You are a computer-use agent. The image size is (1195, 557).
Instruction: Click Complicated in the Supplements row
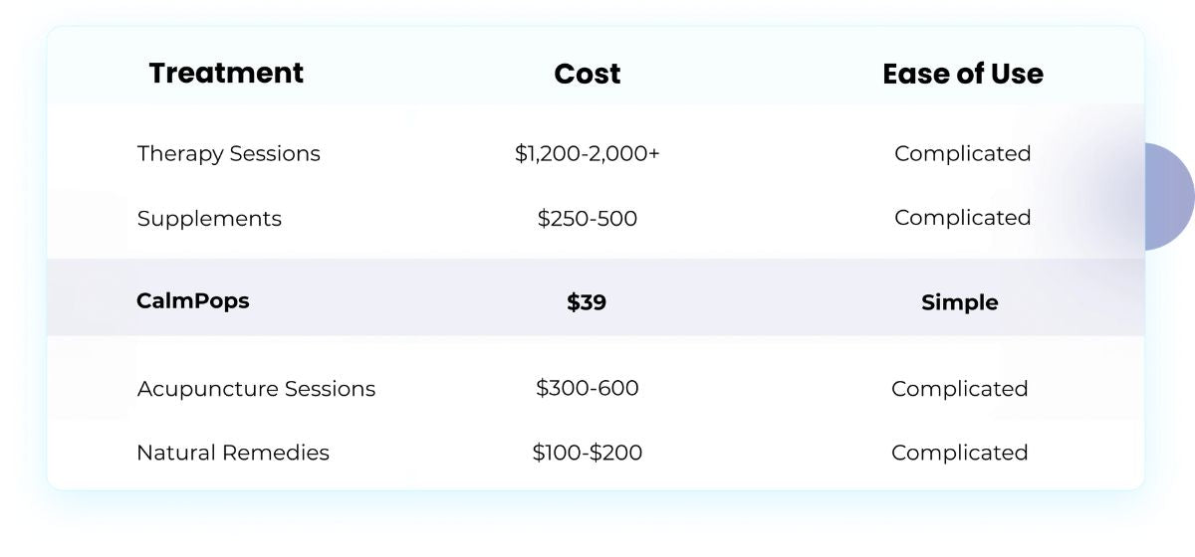962,218
